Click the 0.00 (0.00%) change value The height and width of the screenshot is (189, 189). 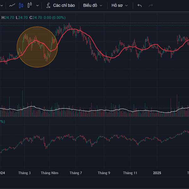coord(54,18)
